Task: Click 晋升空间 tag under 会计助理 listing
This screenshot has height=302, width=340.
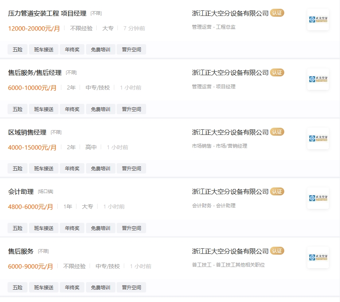Action: click(x=131, y=228)
